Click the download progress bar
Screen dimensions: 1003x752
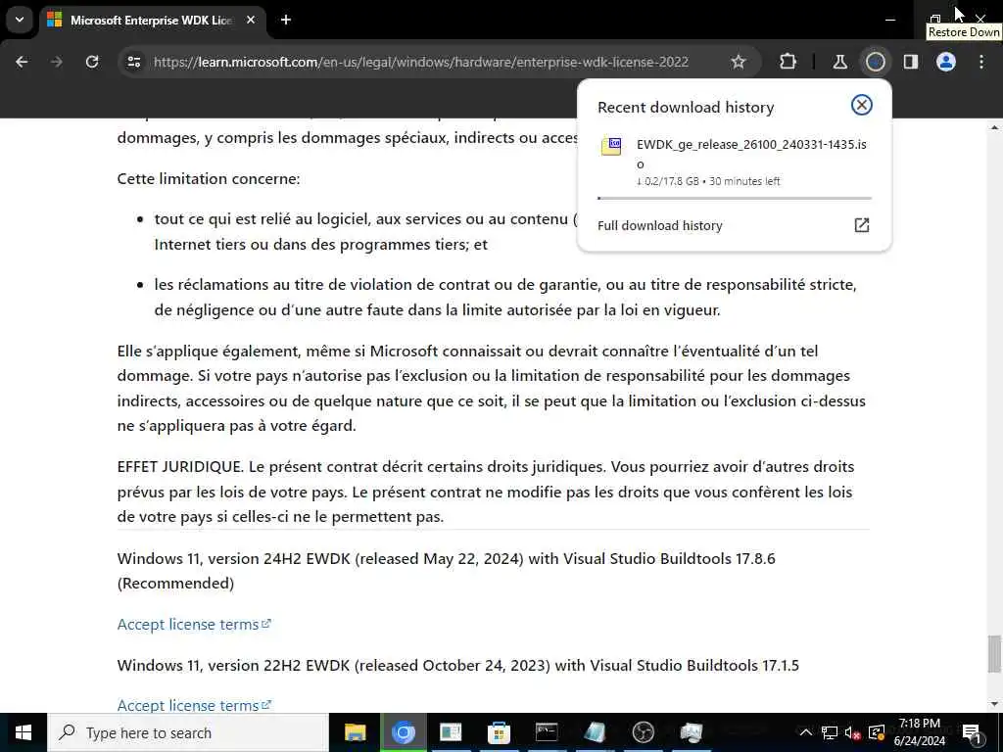point(734,198)
